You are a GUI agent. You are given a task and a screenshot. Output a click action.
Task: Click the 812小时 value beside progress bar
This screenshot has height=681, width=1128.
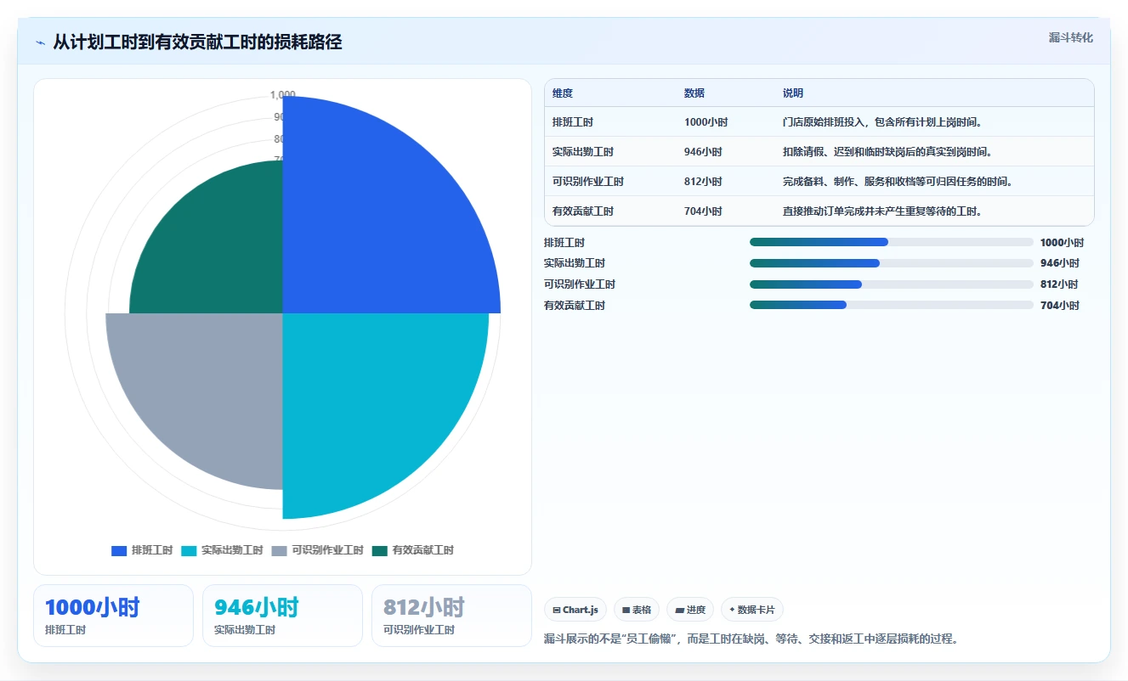[1059, 284]
